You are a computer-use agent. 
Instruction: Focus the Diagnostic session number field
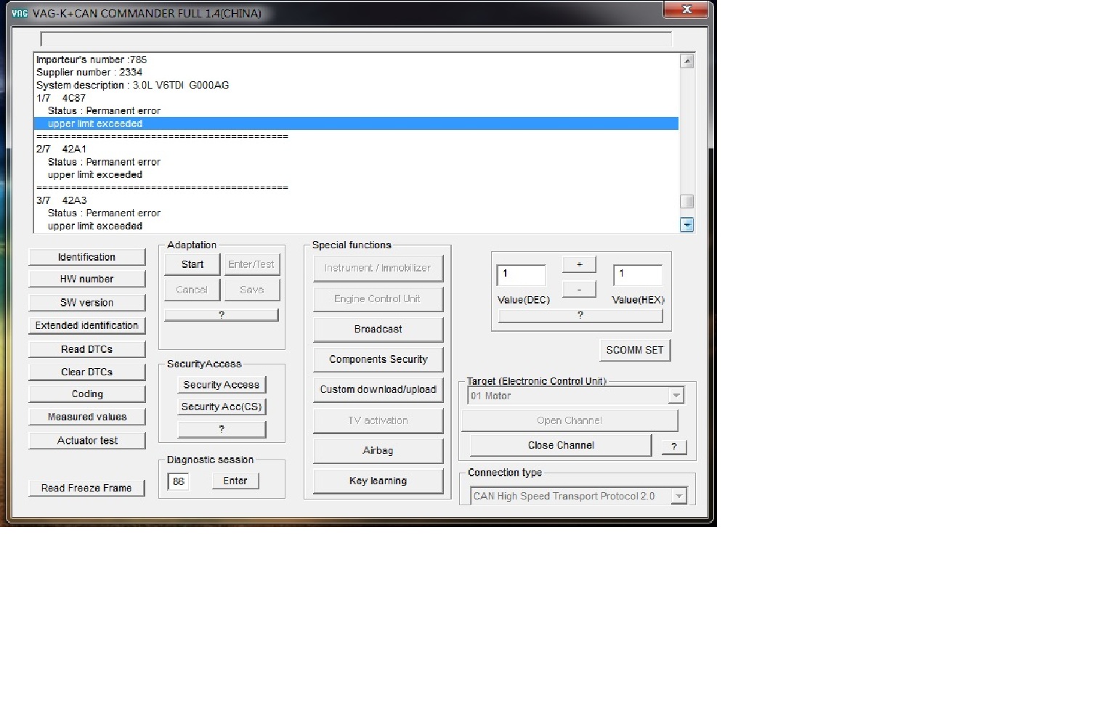pyautogui.click(x=178, y=481)
